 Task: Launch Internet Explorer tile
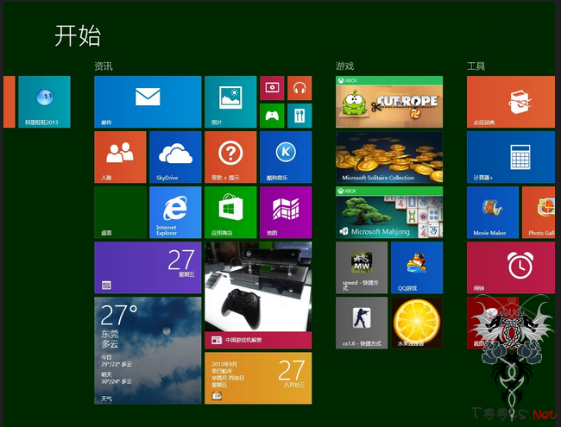point(175,212)
